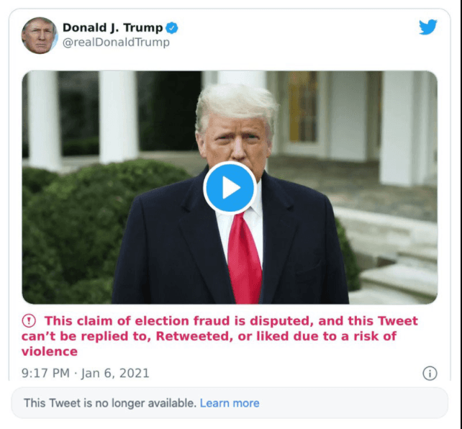
Task: Click the word Retweeted in the warning label
Action: (x=194, y=336)
